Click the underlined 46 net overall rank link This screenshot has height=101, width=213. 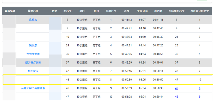click(176, 97)
